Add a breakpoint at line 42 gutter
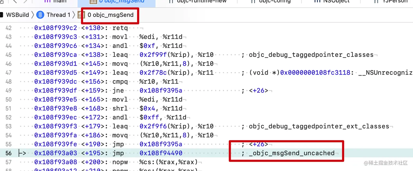 point(8,28)
